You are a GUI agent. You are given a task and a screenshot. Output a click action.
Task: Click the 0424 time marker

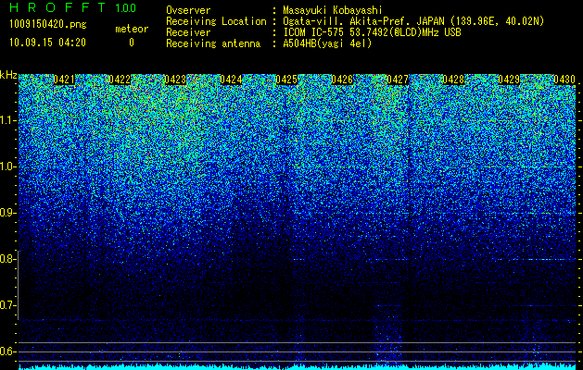(x=231, y=79)
